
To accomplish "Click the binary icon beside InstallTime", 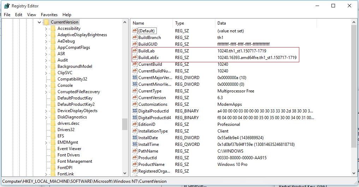I will (135, 144).
